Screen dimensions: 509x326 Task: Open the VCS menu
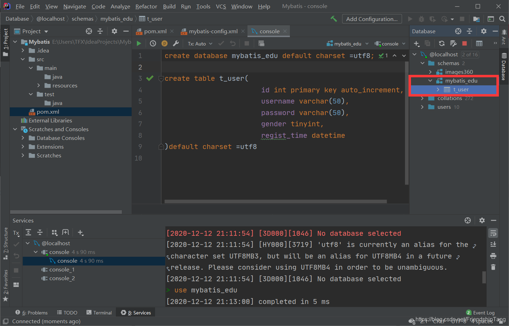(221, 6)
